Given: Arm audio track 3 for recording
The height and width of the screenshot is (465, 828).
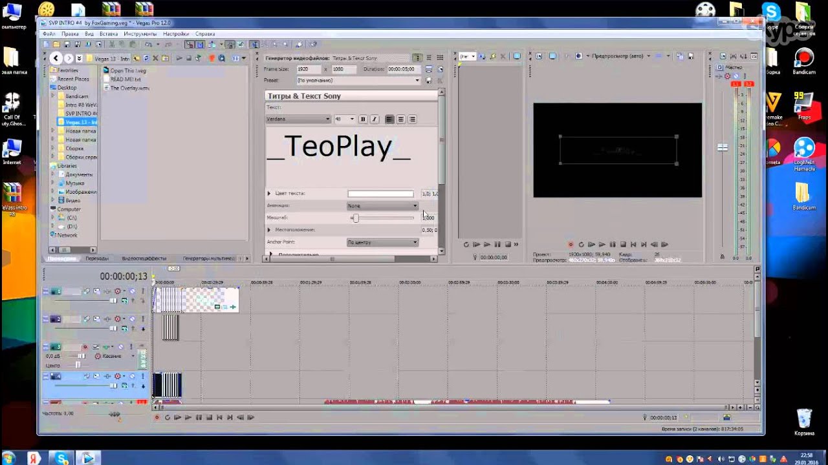Looking at the screenshot, I should tap(86, 347).
